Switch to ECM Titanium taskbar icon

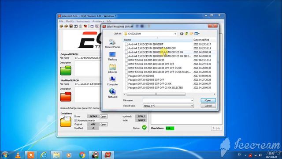(x=108, y=155)
